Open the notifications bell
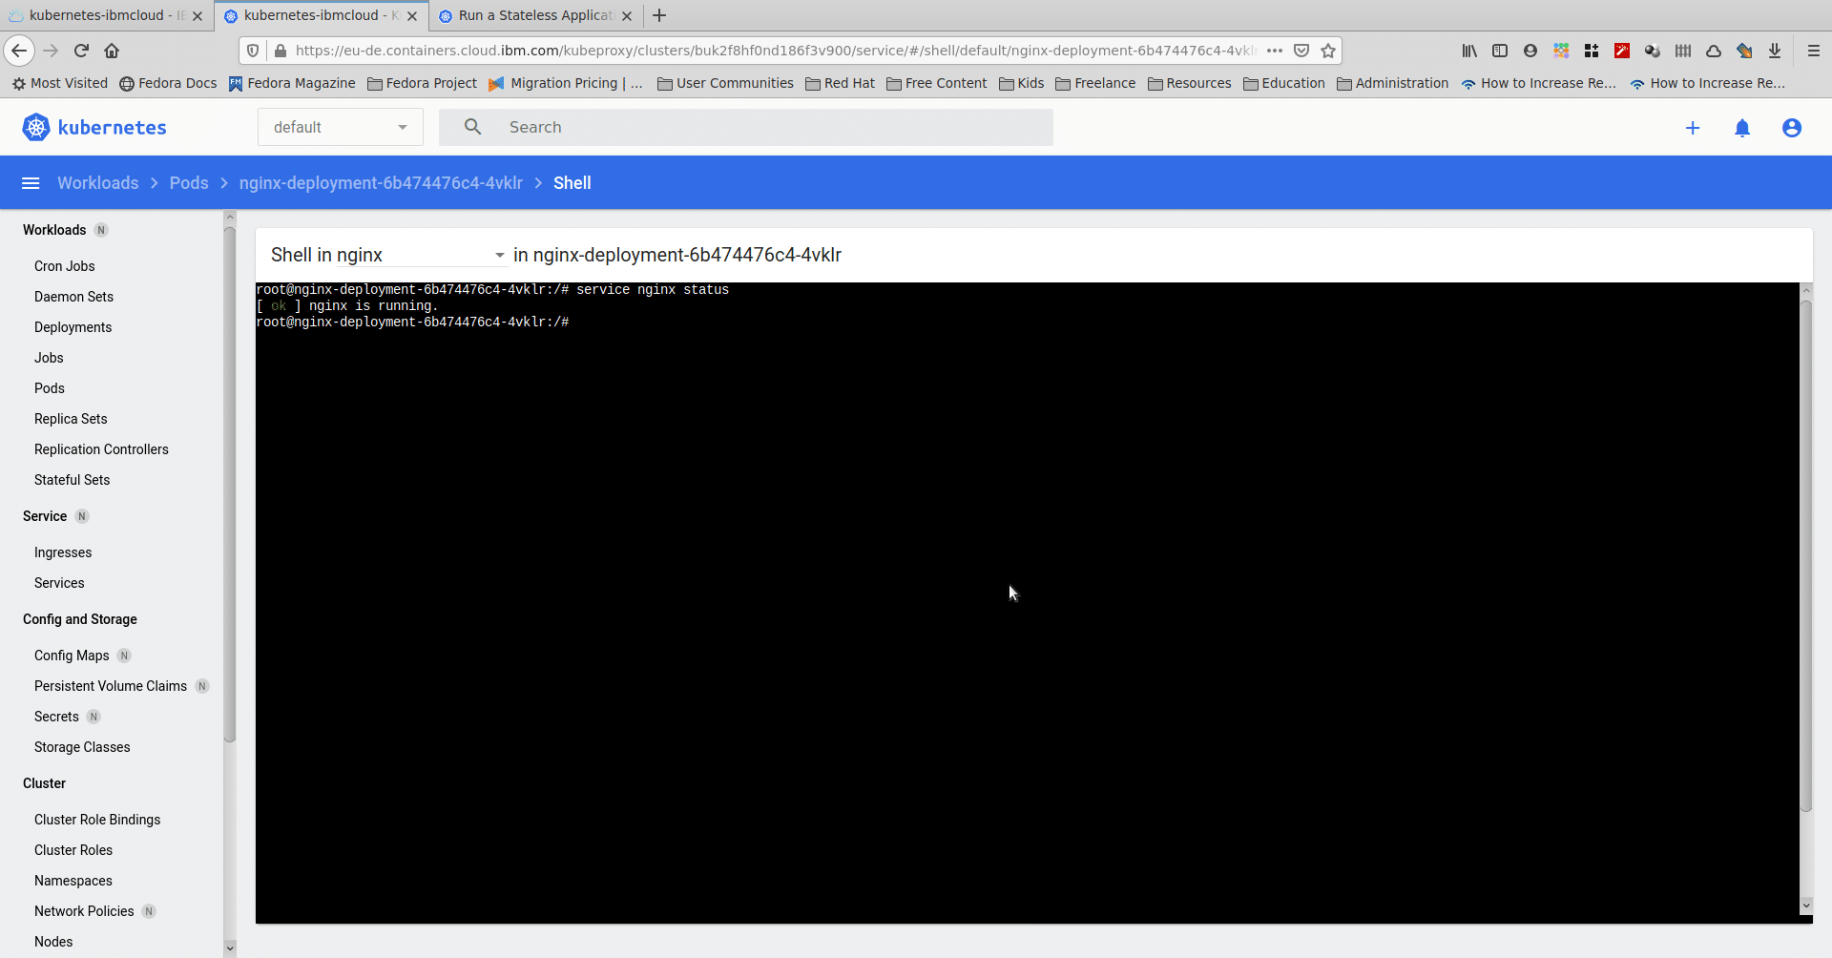Screen dimensions: 1832x958 [x=1742, y=128]
